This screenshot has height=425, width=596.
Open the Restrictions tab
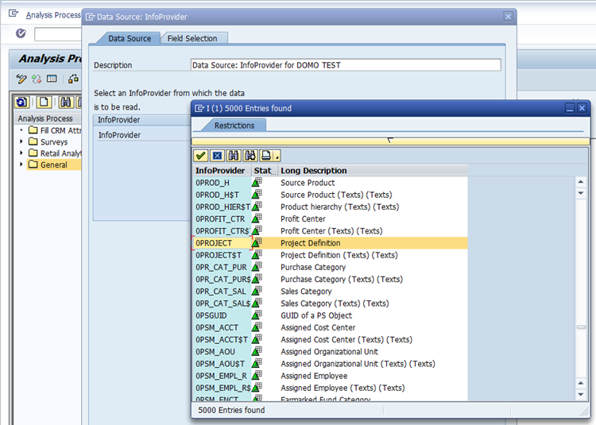point(234,126)
